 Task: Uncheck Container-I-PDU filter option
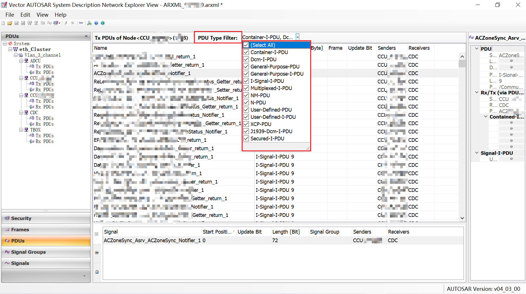click(246, 52)
